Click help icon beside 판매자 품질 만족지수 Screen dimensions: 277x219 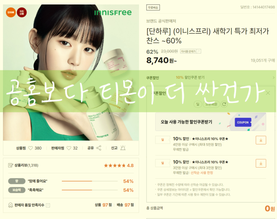[x=48, y=205]
